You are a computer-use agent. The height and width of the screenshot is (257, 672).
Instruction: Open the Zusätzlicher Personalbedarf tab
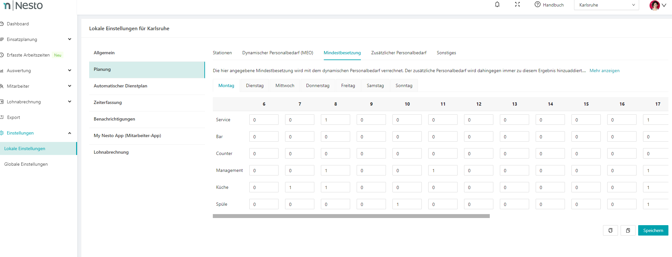tap(399, 53)
